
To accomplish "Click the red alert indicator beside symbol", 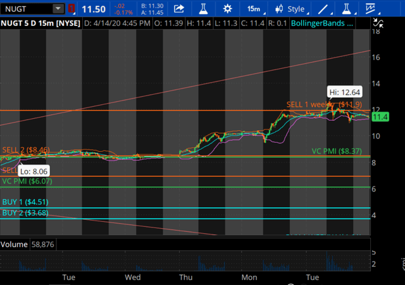I will (72, 9).
